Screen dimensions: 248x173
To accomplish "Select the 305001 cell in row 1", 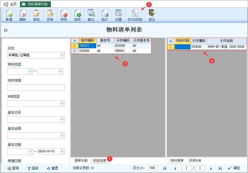I will pyautogui.click(x=87, y=46).
